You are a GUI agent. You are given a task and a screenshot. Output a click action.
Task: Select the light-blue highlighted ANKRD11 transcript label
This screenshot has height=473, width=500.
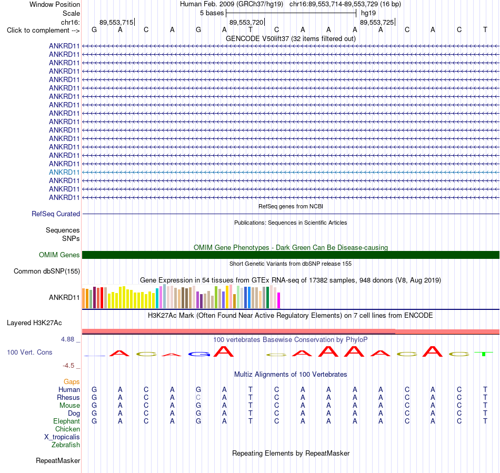tap(64, 172)
